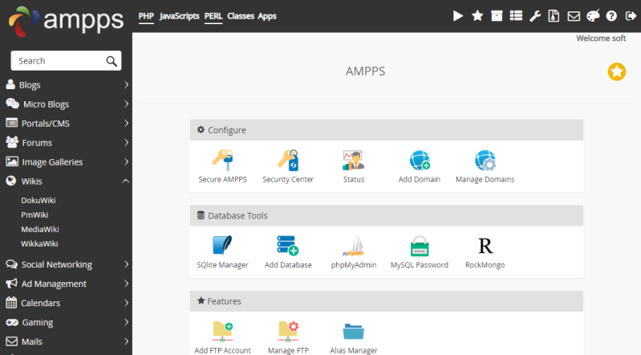
Task: Click the Add Database icon
Action: pos(288,247)
